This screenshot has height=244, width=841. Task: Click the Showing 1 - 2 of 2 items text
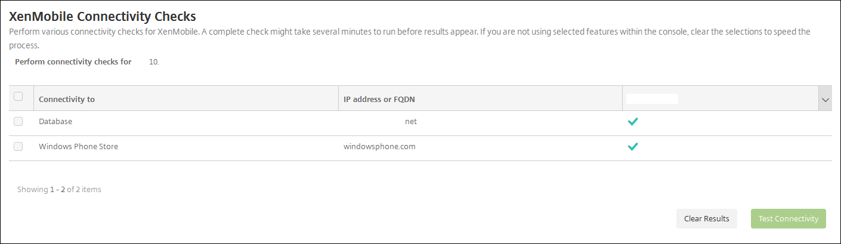[x=59, y=190]
